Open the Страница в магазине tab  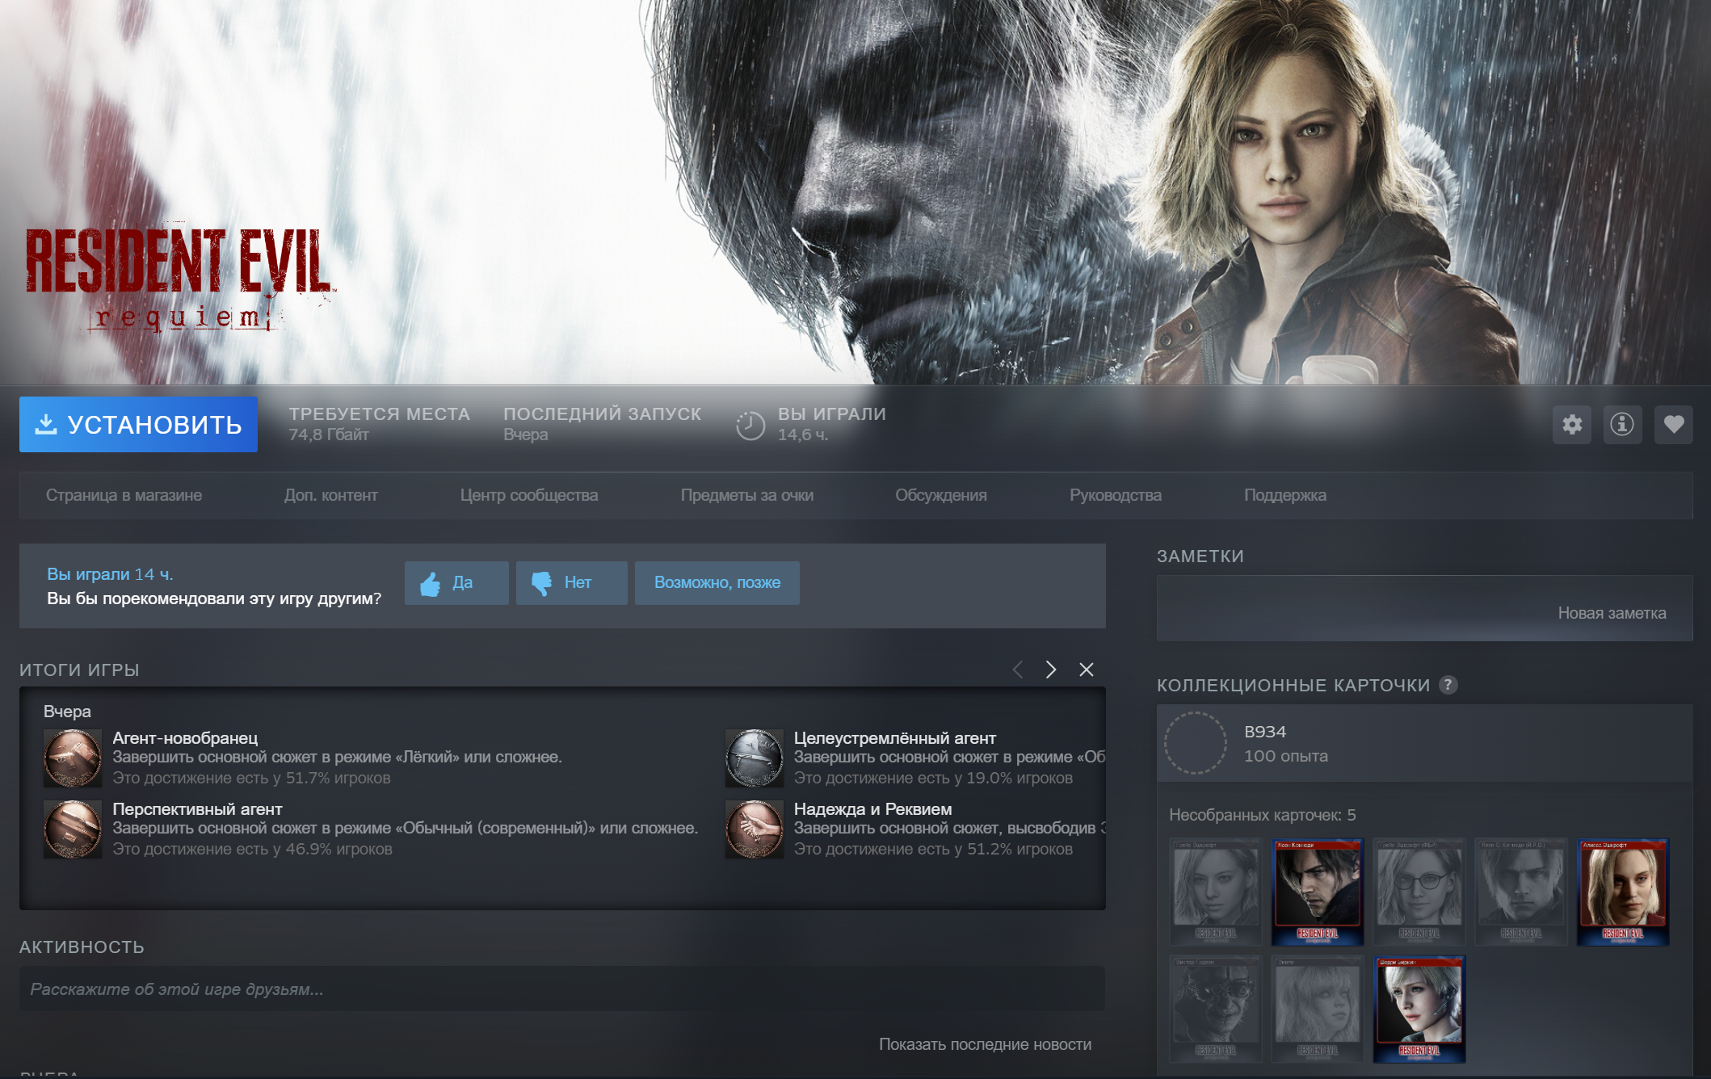[x=124, y=495]
